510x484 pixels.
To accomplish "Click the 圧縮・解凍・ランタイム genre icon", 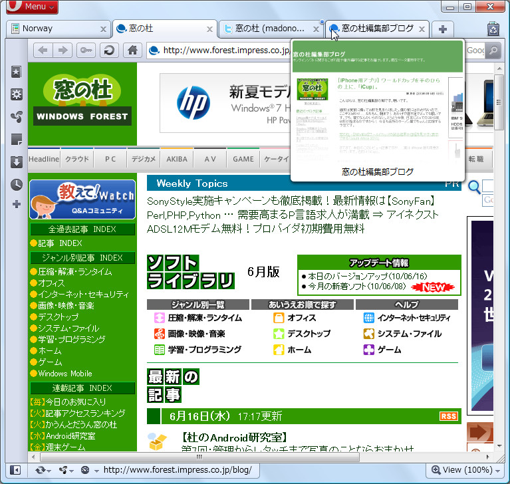I will 160,318.
